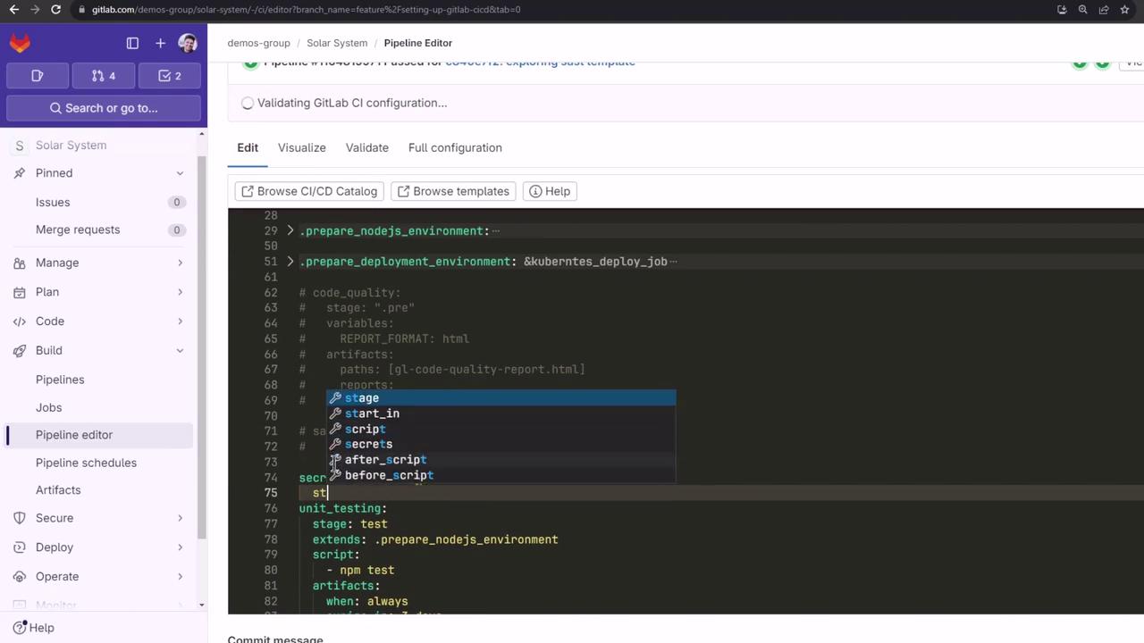Click Browse templates button
Viewport: 1144px width, 643px height.
point(453,191)
